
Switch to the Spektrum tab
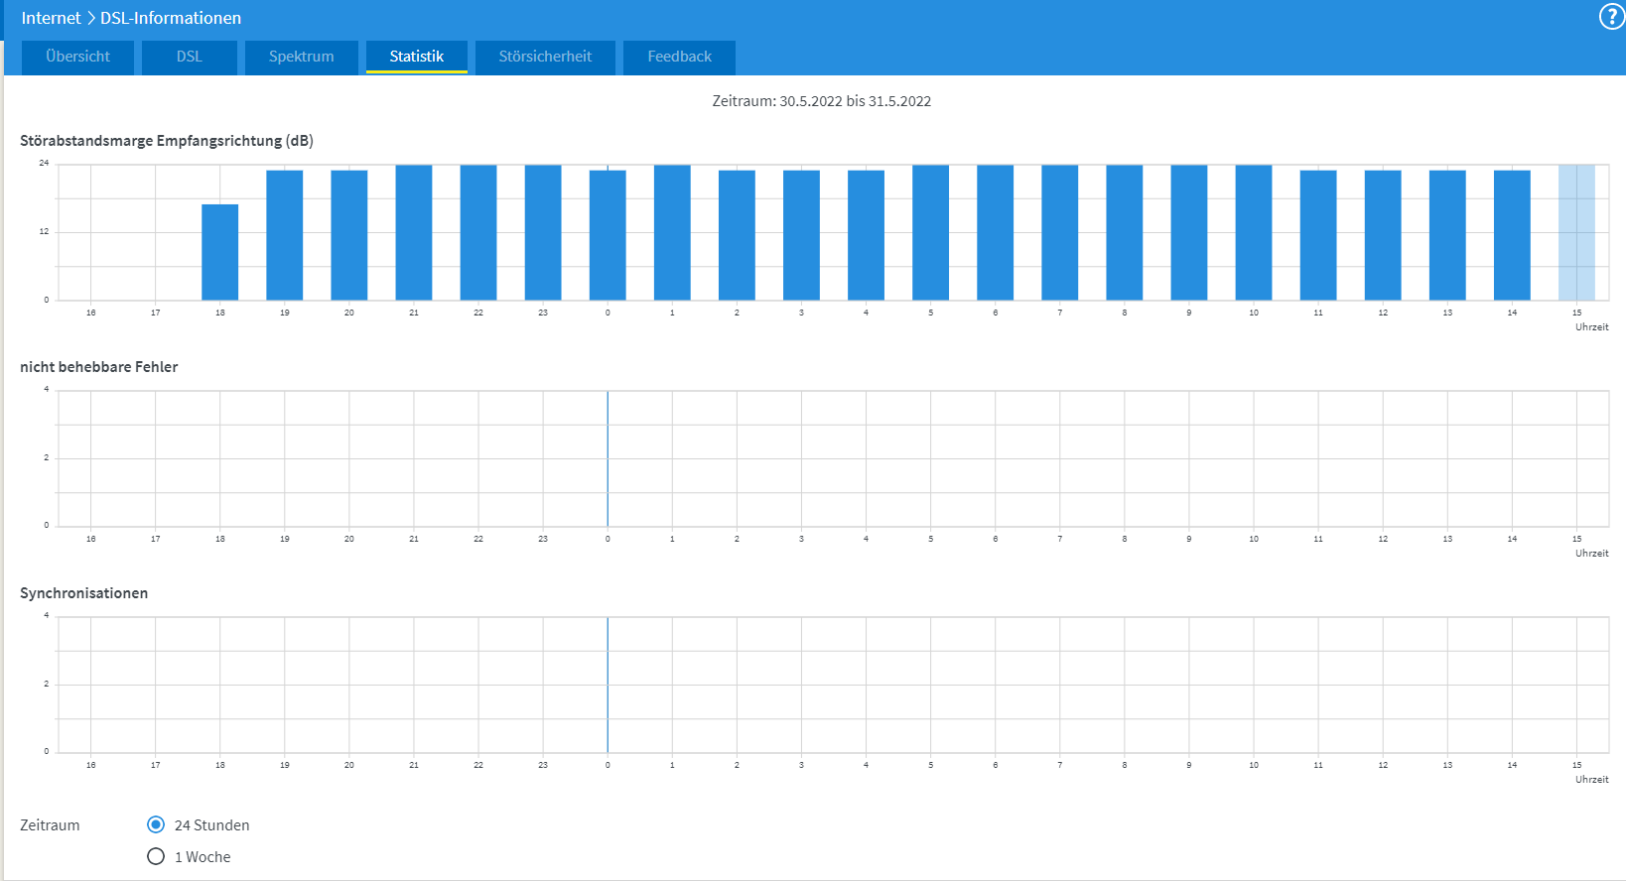coord(301,57)
